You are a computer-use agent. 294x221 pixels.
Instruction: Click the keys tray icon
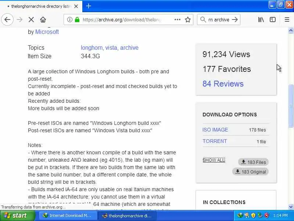pyautogui.click(x=247, y=215)
